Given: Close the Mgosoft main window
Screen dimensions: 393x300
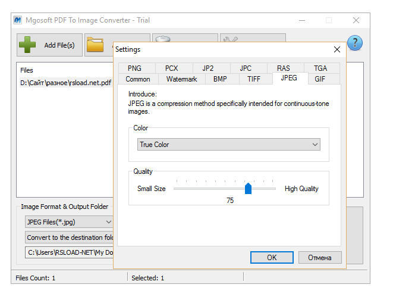Looking at the screenshot, I should pos(356,20).
